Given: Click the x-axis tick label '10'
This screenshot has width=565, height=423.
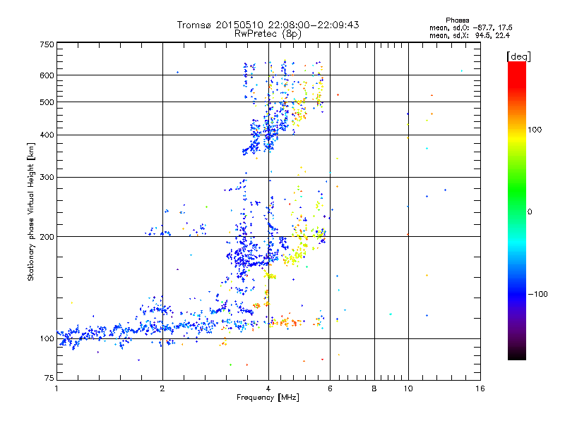Looking at the screenshot, I should [x=408, y=388].
